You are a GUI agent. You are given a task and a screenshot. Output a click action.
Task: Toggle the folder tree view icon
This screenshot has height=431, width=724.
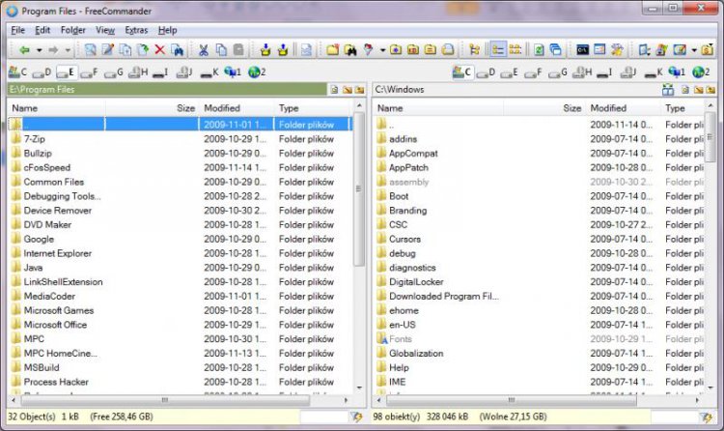tap(474, 49)
